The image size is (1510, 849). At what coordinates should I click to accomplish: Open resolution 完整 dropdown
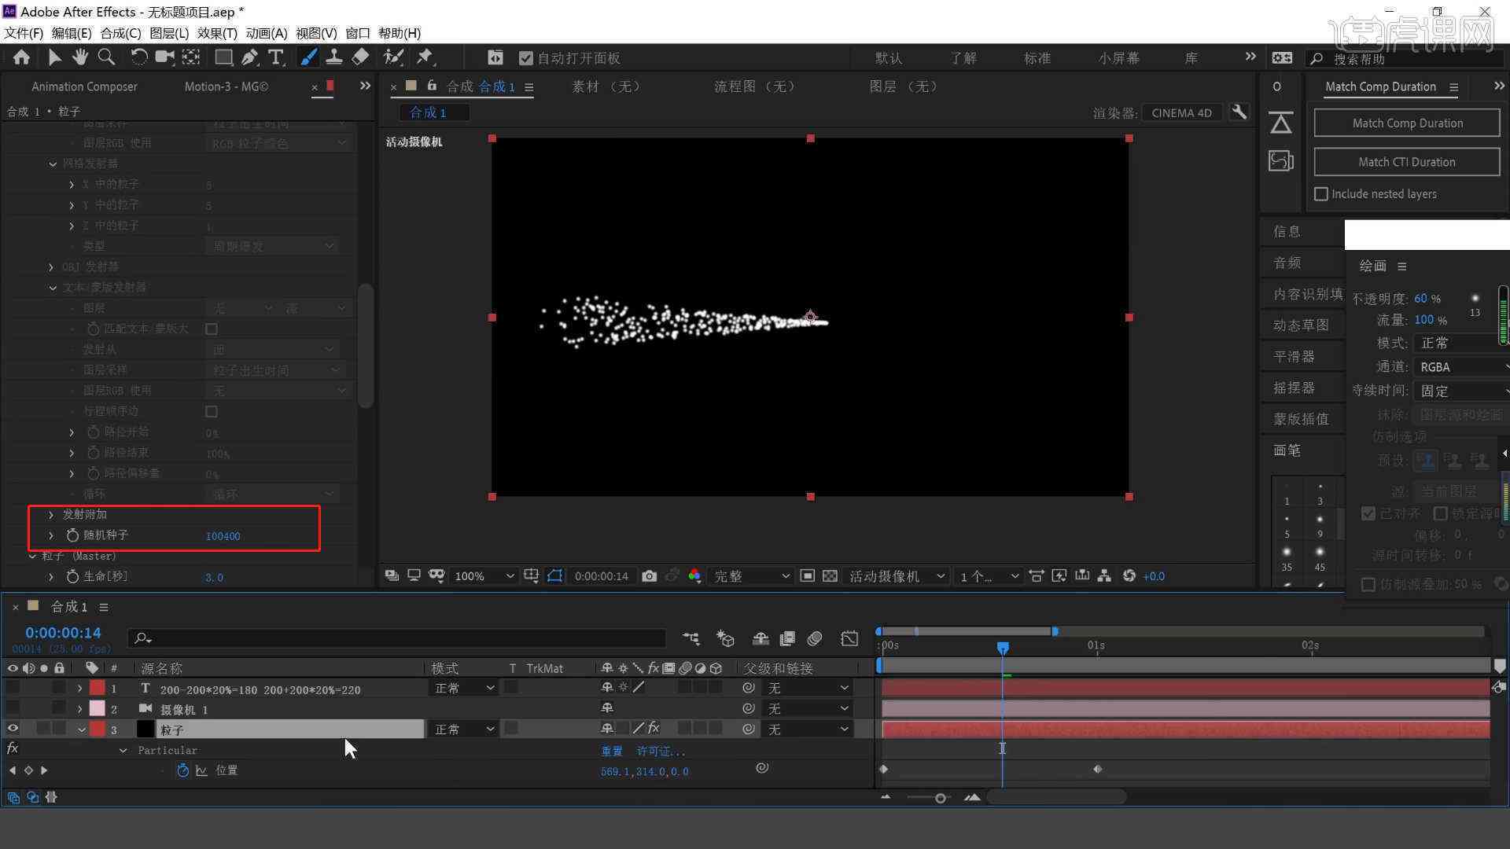coord(750,576)
